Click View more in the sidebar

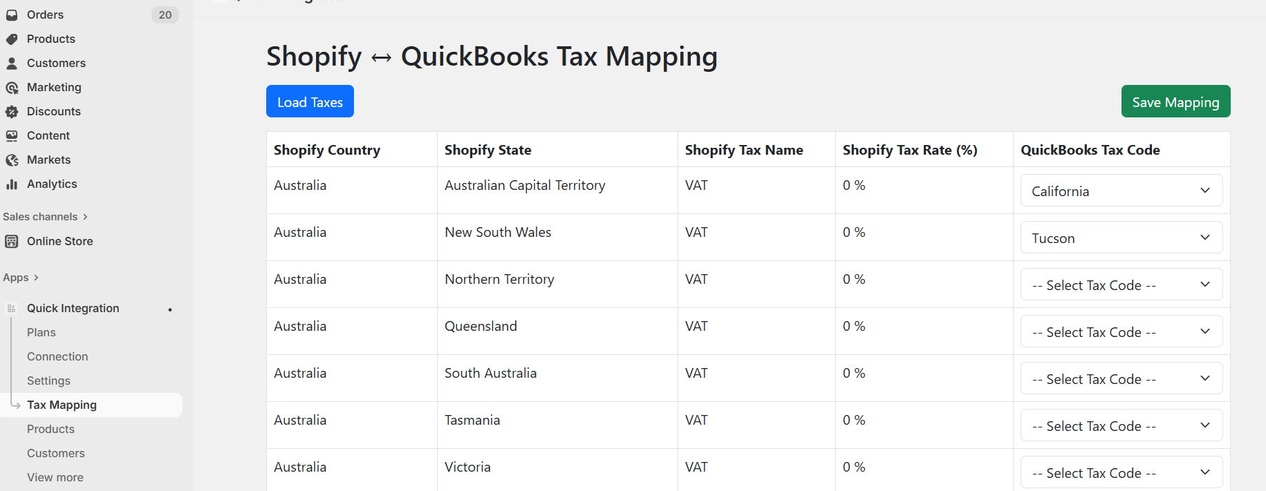[x=55, y=478]
